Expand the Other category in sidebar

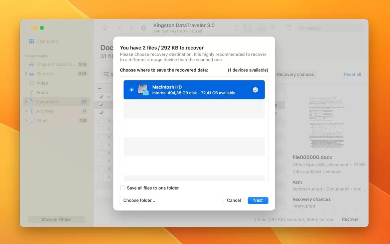(26, 120)
